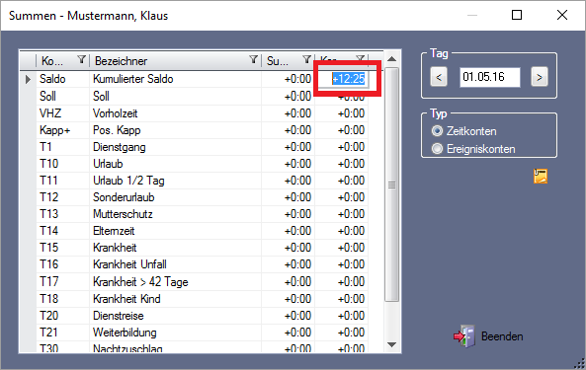Select the Dienstreise row label
Screen dimensions: 586x370
click(119, 316)
